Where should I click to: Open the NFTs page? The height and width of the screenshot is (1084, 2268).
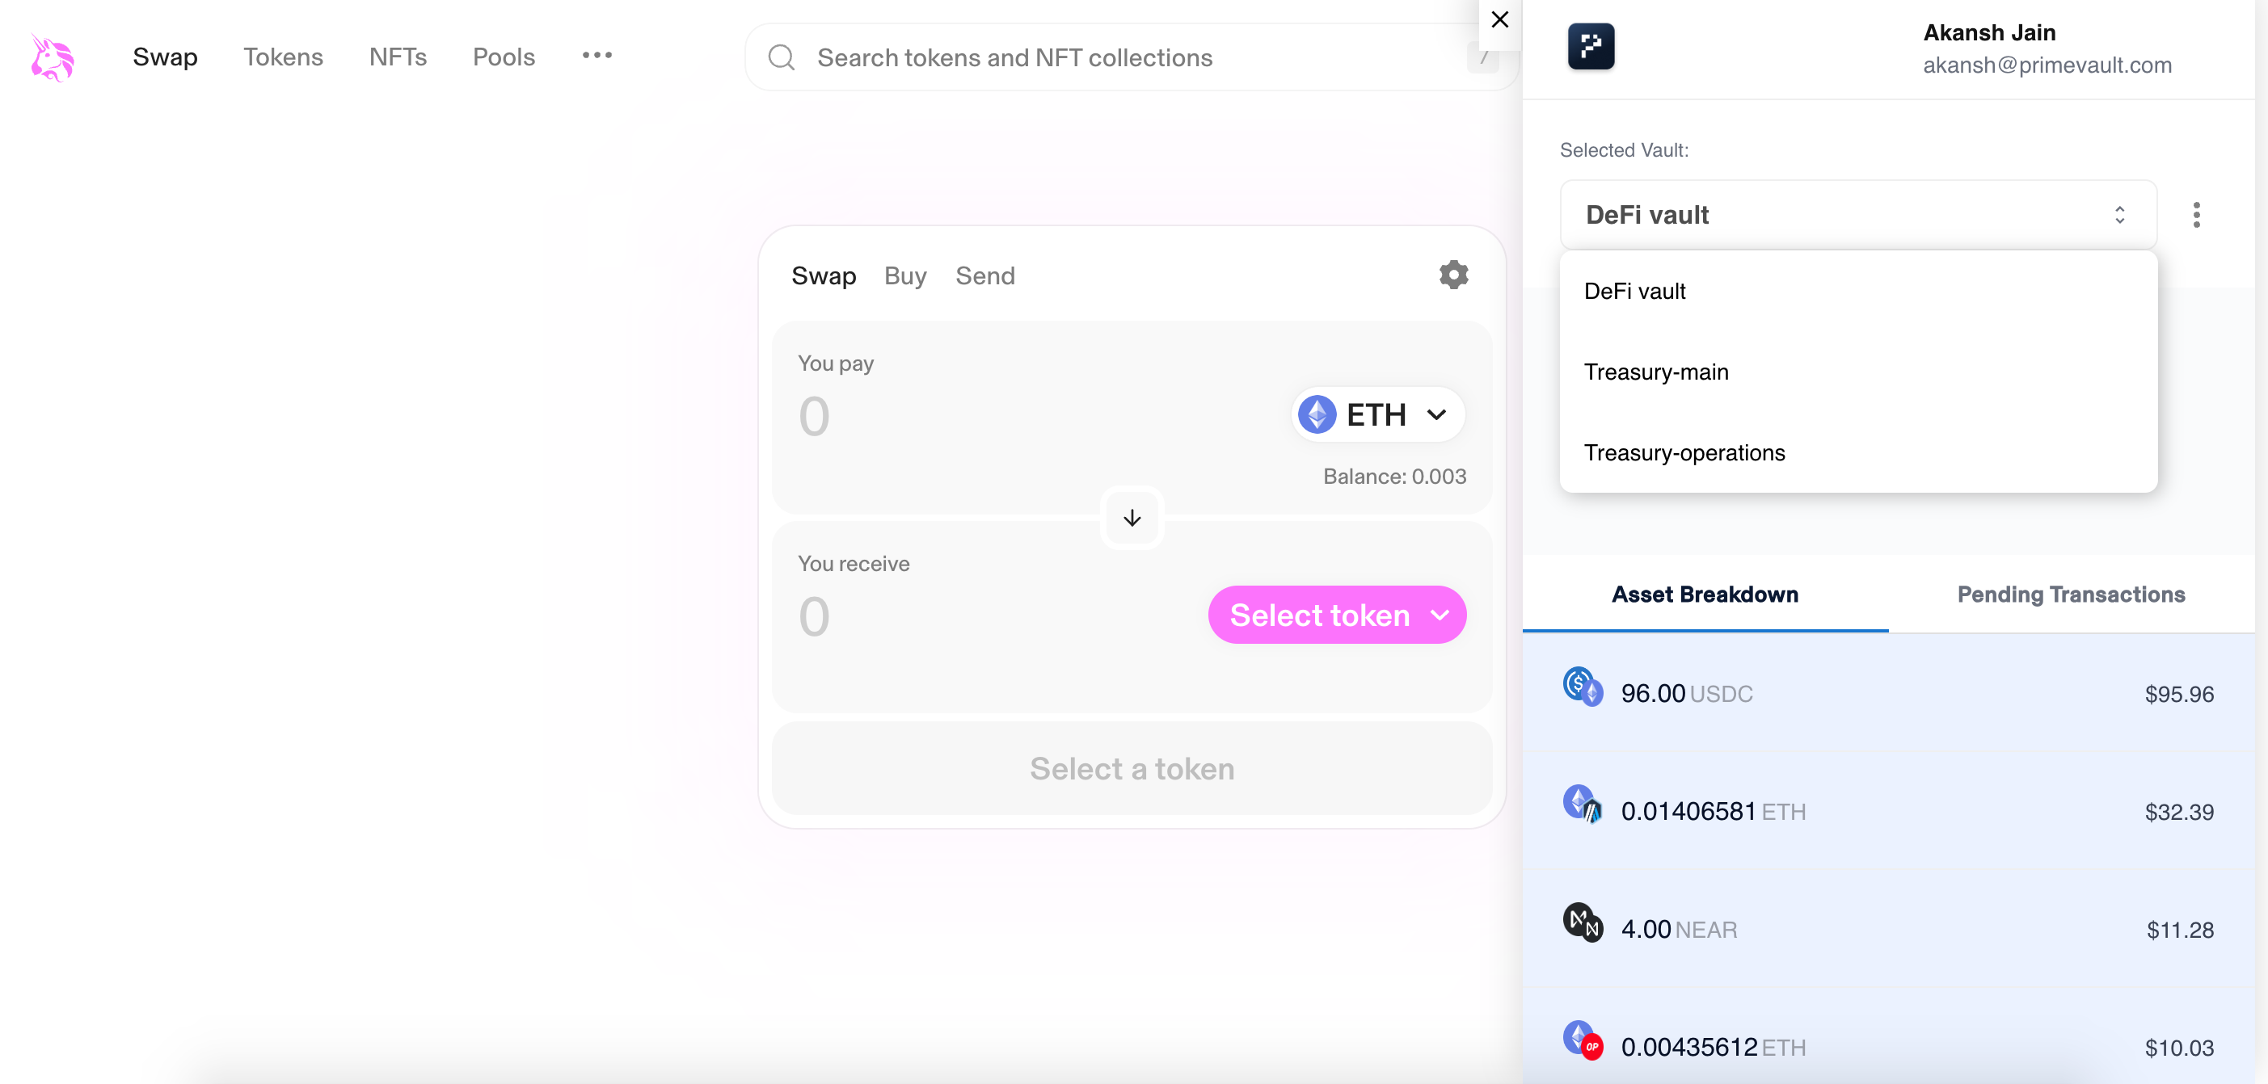(x=397, y=57)
